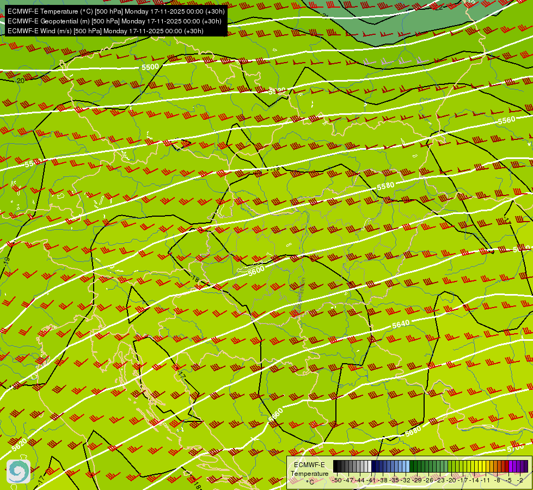Pick the dark purple swatch of the colorbar
Viewport: 533px width, 490px height.
526,467
